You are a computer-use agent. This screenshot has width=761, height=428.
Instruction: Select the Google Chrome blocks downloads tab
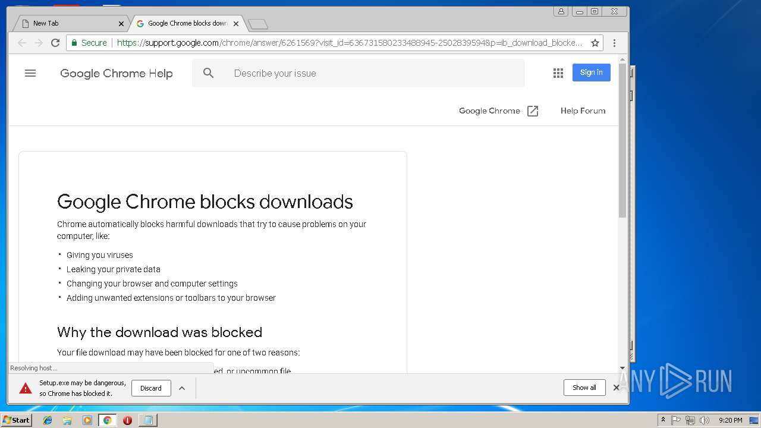[x=187, y=24]
